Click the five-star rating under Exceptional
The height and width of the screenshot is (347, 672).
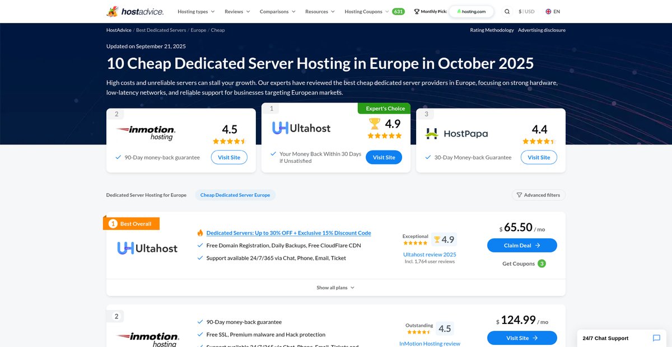pos(416,243)
